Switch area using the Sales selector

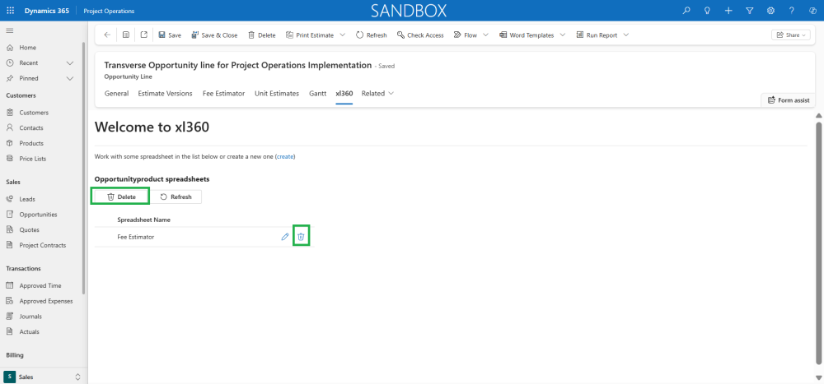tap(42, 377)
